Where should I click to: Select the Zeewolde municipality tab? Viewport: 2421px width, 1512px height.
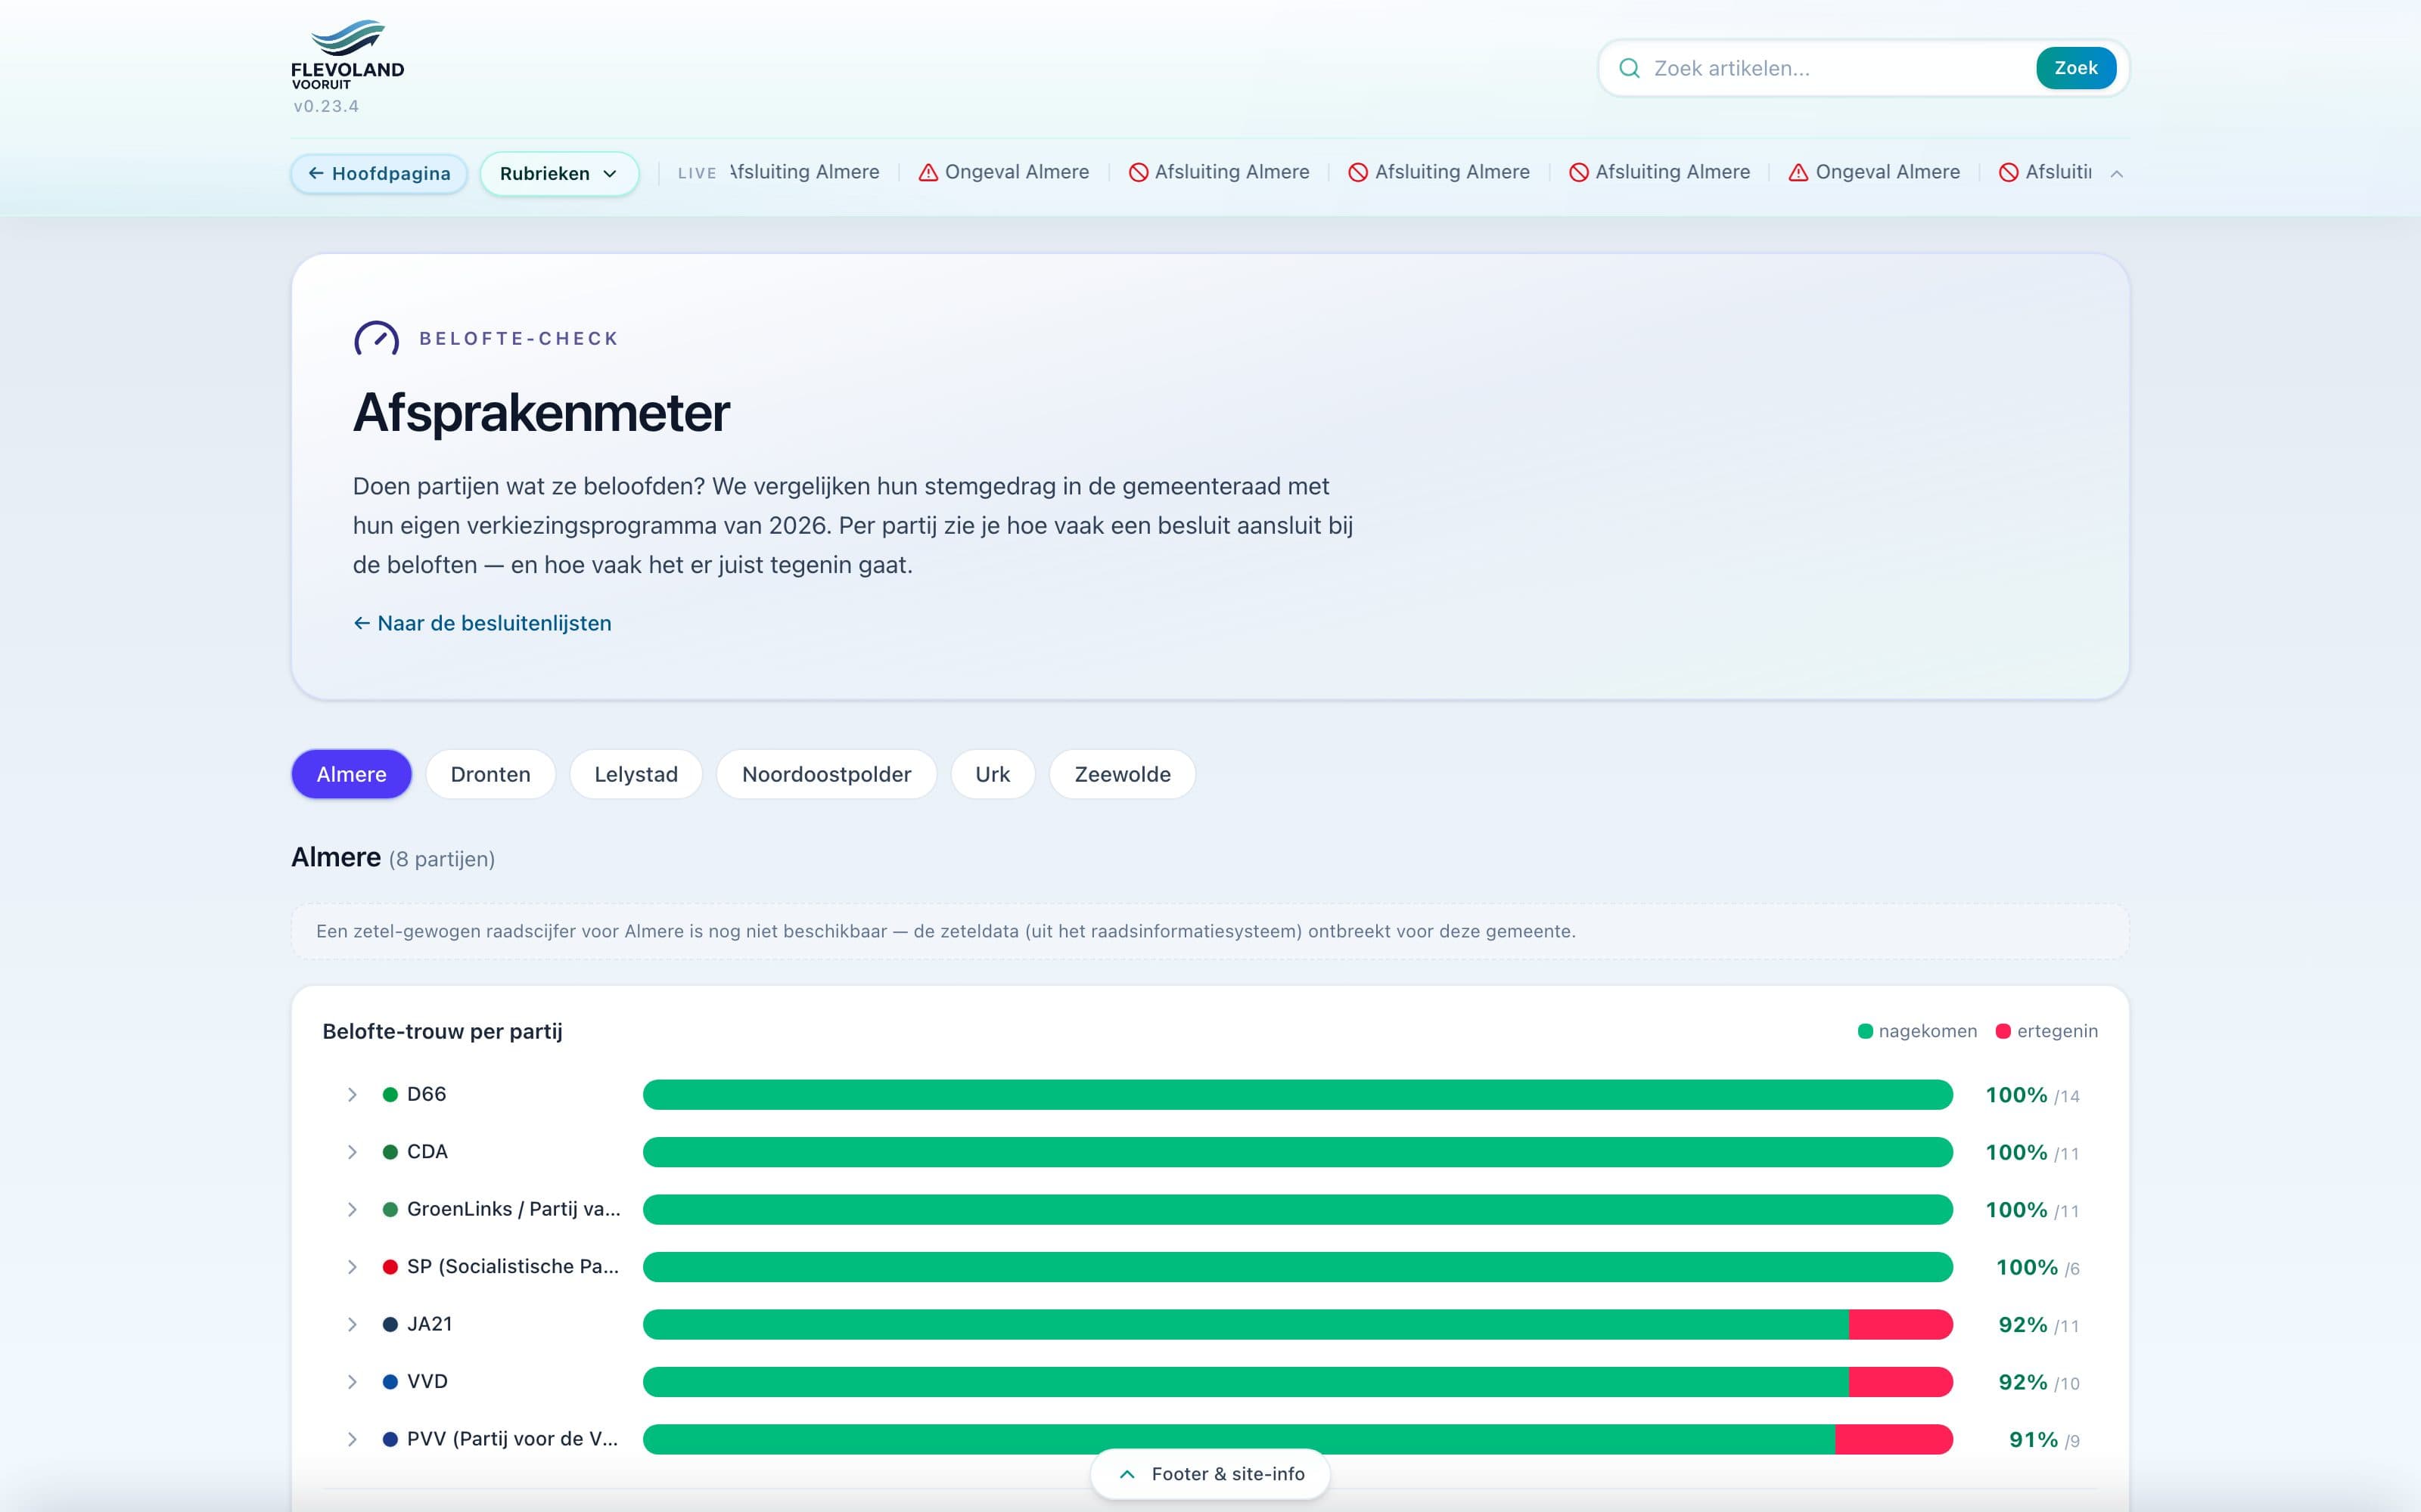coord(1123,774)
